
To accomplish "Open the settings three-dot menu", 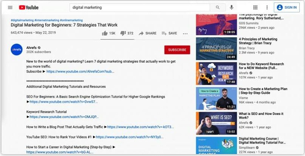I will 267,8.
